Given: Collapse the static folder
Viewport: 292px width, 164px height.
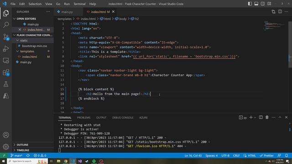Looking at the screenshot, I should [33, 41].
